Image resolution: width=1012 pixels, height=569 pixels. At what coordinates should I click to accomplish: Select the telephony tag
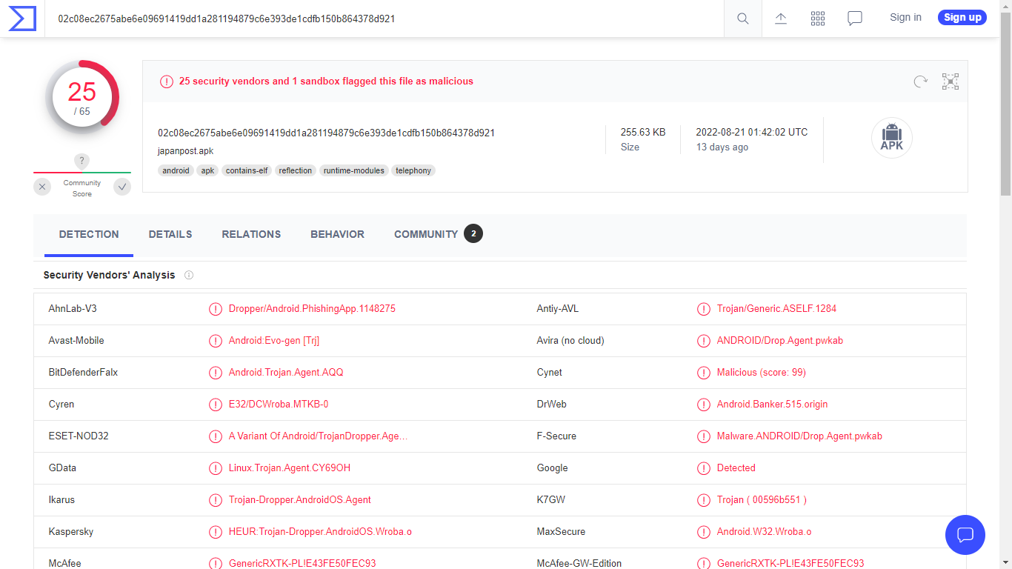point(413,170)
